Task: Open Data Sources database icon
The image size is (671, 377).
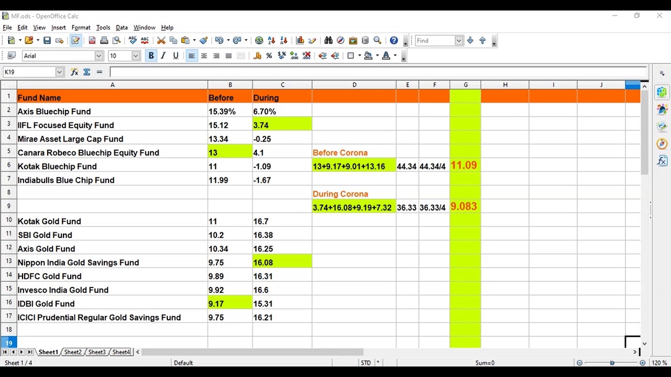Action: pyautogui.click(x=365, y=40)
